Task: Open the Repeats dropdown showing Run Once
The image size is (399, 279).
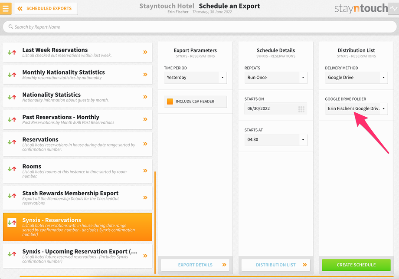Action: click(276, 77)
